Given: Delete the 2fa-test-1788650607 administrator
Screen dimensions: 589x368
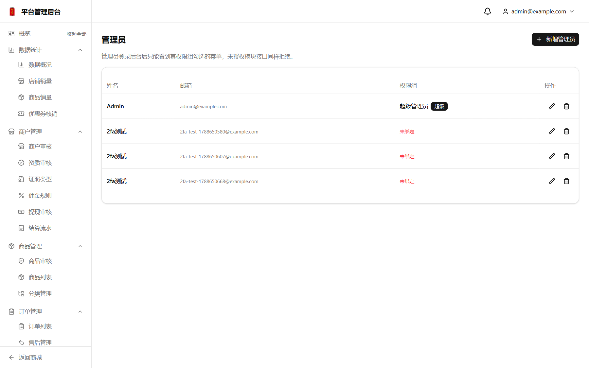Looking at the screenshot, I should [566, 156].
